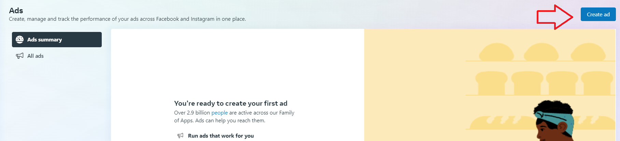Open the Ads summary sidebar item
The image size is (620, 141).
point(57,39)
